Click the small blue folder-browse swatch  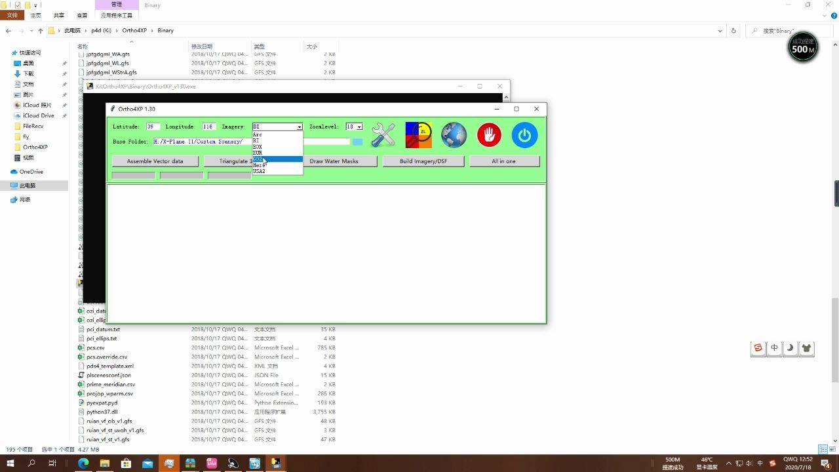pyautogui.click(x=357, y=142)
